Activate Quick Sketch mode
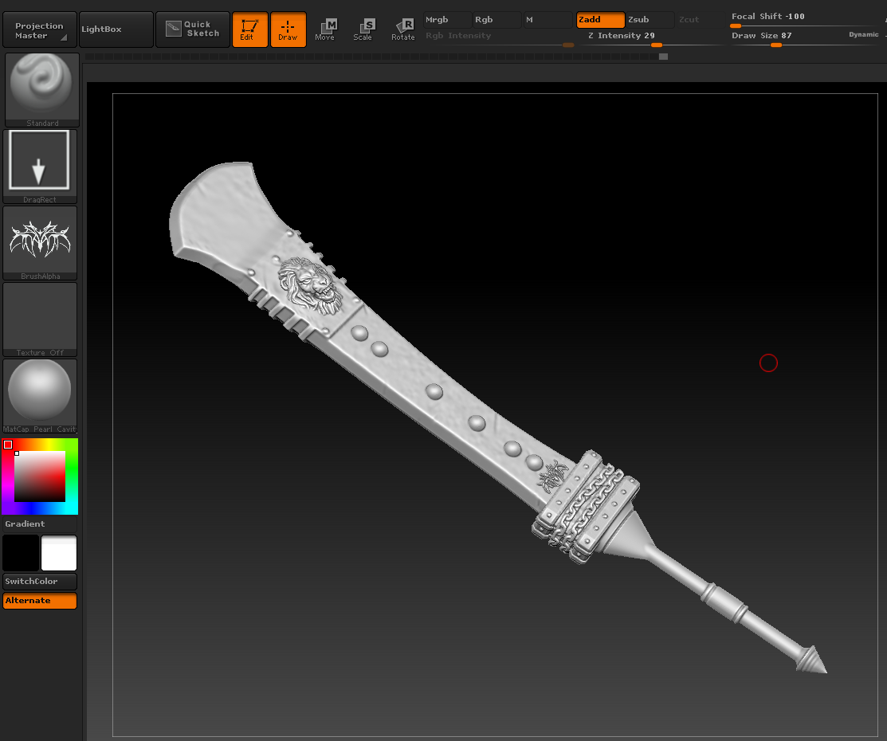The width and height of the screenshot is (887, 741). point(192,29)
